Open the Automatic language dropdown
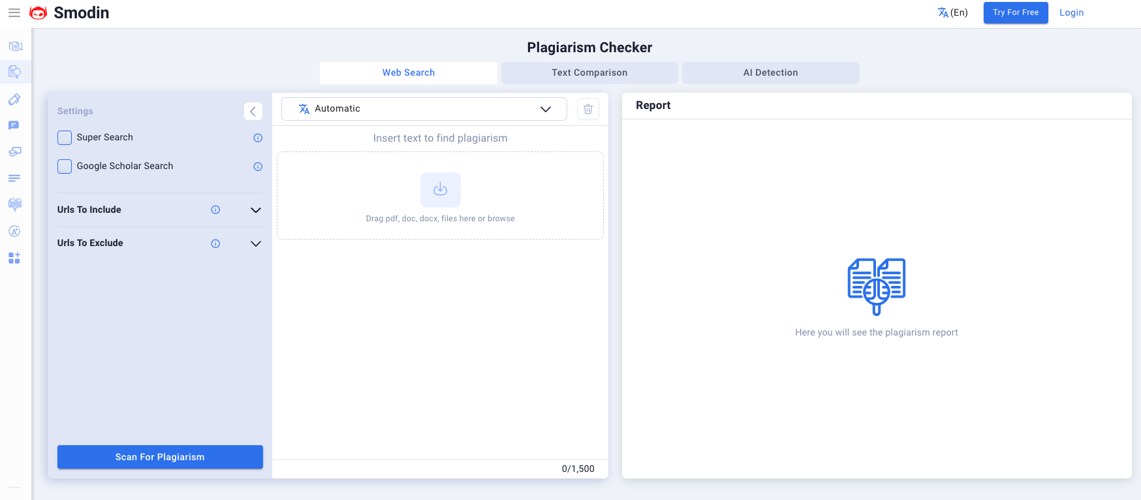The image size is (1141, 500). tap(424, 109)
